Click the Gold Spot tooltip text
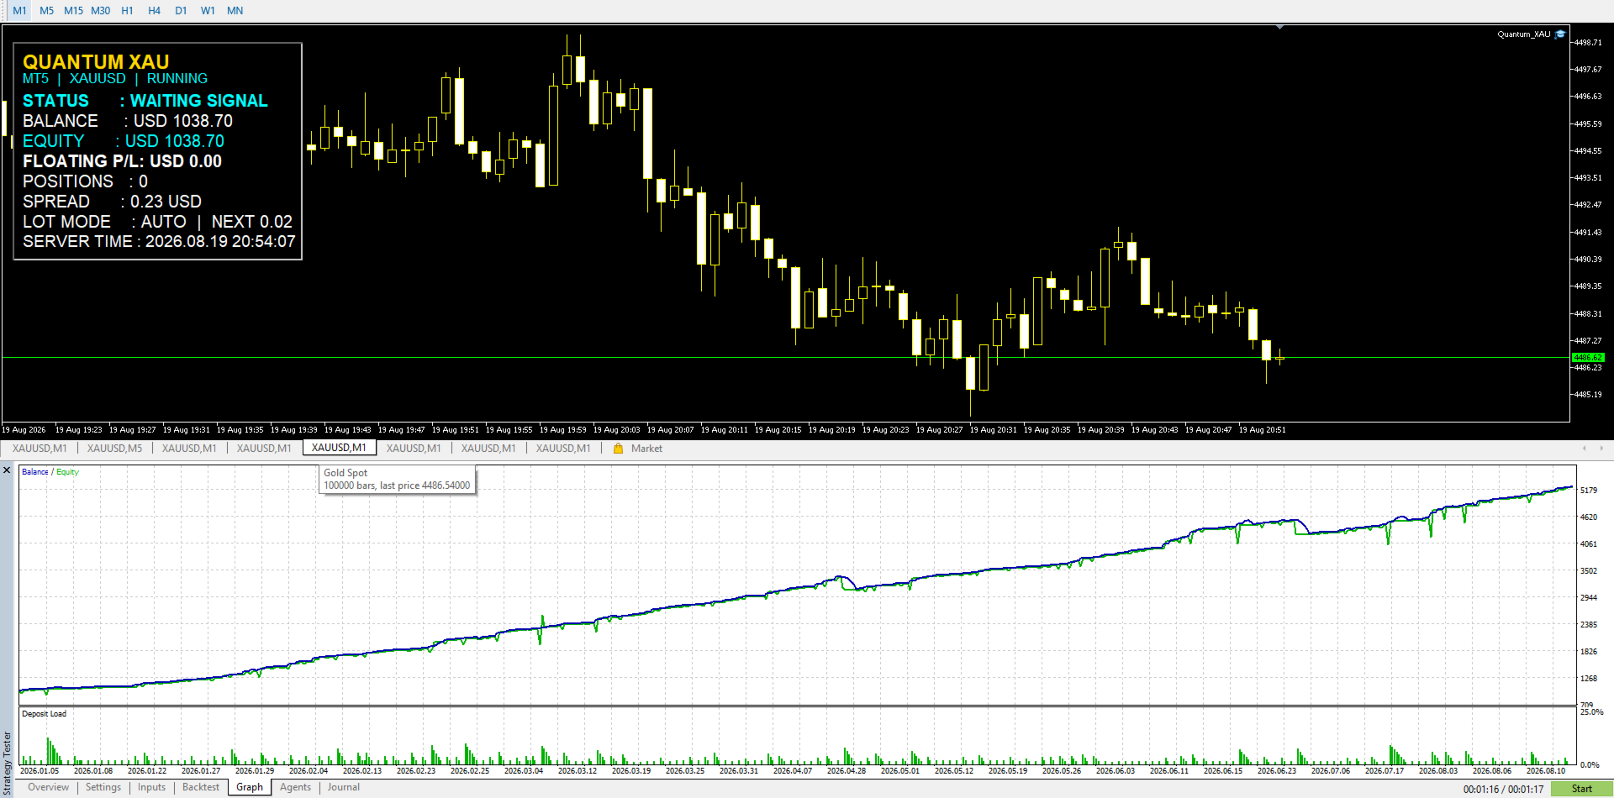Screen dimensions: 1614x798 (345, 473)
